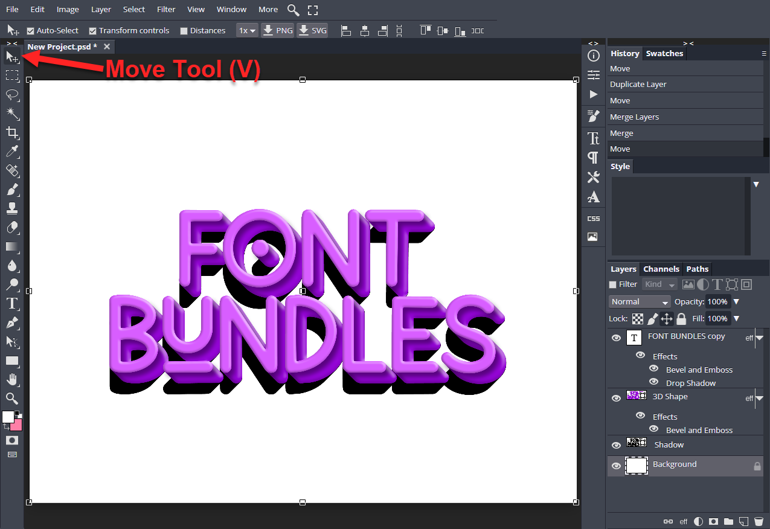Image resolution: width=770 pixels, height=529 pixels.
Task: Toggle fullscreen mode icon
Action: point(312,10)
